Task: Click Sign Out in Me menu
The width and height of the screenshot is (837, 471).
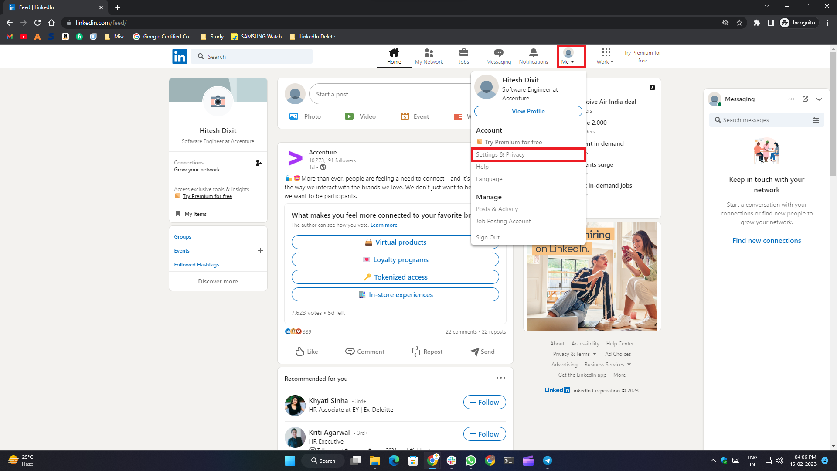Action: 487,237
